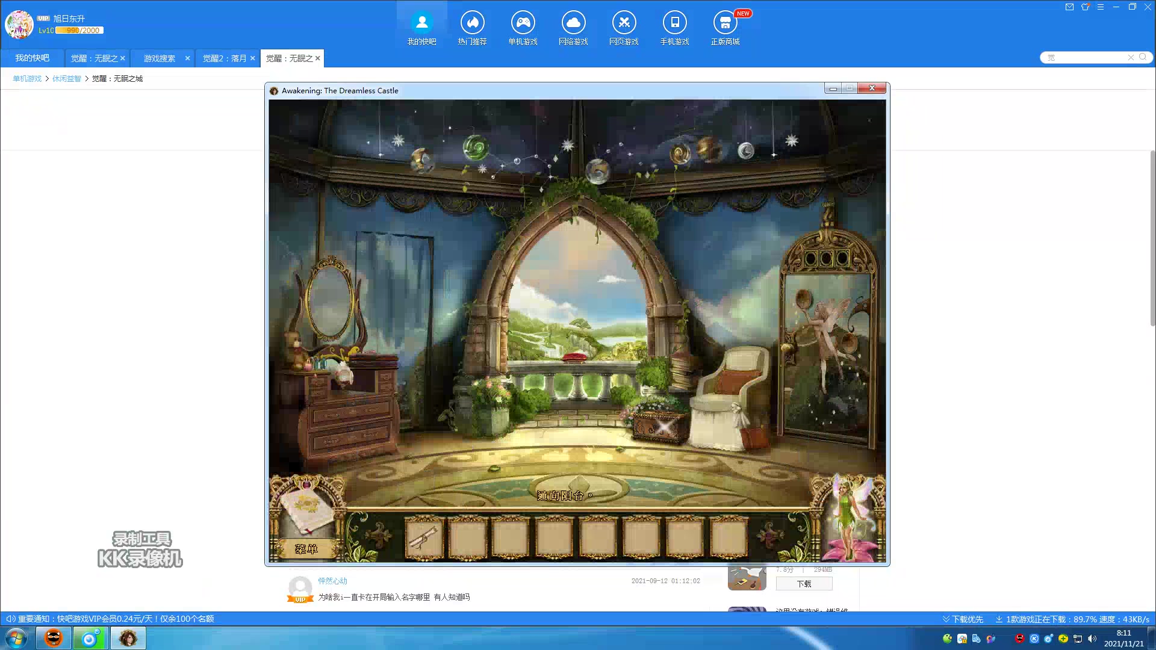Click the network icon in system tray
Image resolution: width=1156 pixels, height=650 pixels.
(x=1078, y=639)
